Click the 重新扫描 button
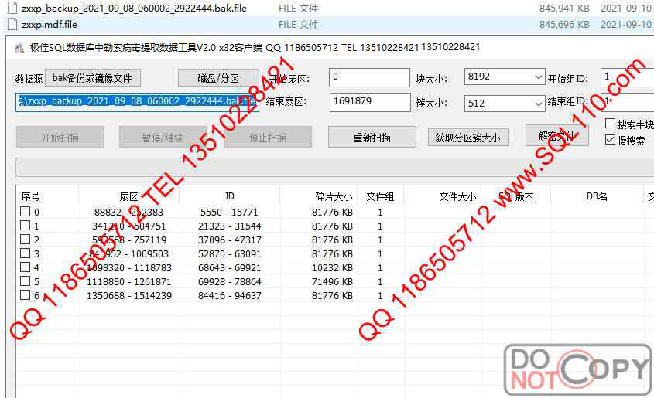 click(372, 138)
